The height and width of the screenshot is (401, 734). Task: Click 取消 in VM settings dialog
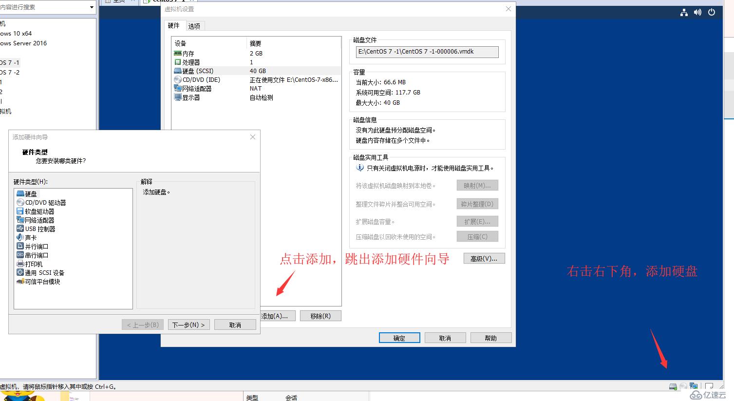(x=445, y=338)
